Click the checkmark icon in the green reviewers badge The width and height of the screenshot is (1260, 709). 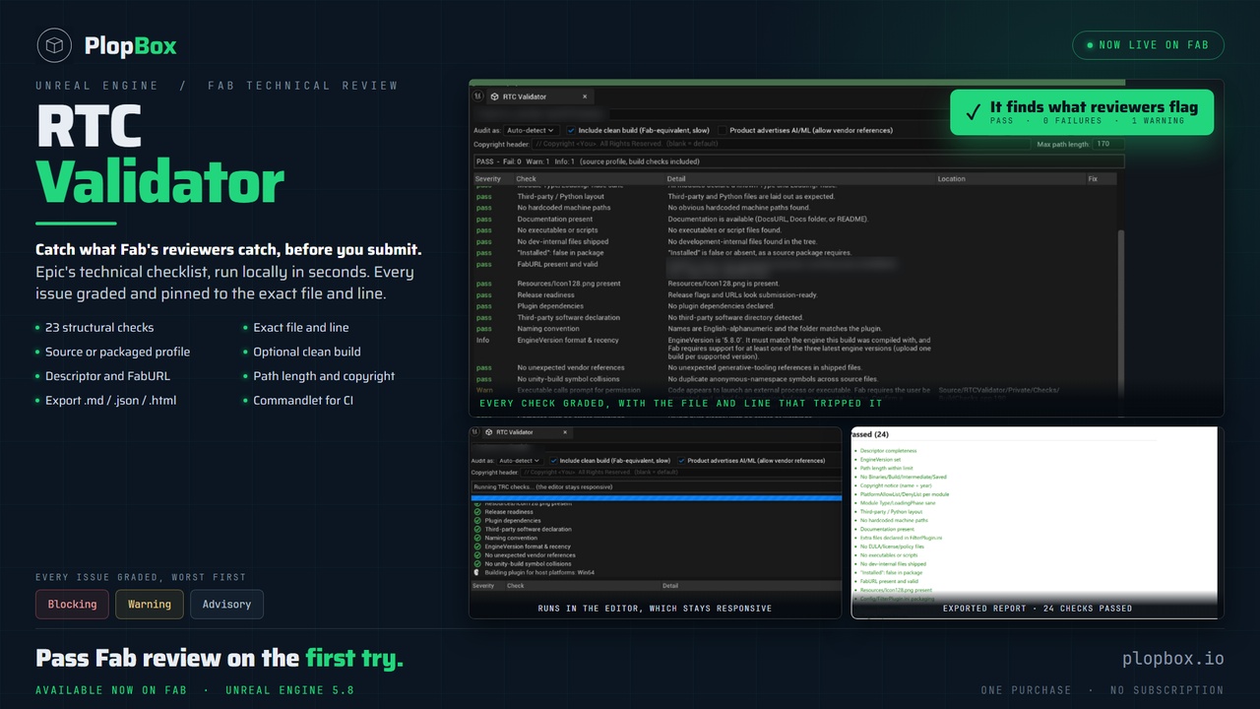974,112
